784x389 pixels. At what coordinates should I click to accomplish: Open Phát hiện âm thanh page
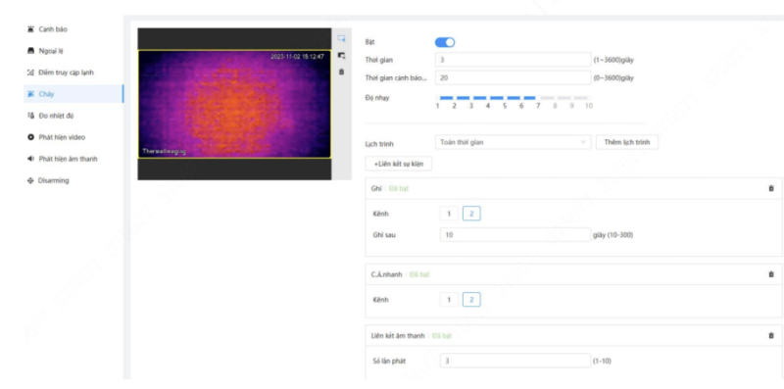tap(62, 159)
